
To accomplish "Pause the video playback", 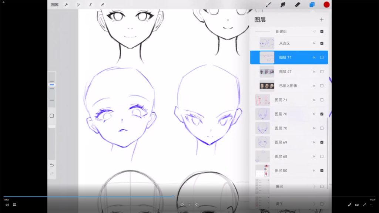I will pos(189,205).
